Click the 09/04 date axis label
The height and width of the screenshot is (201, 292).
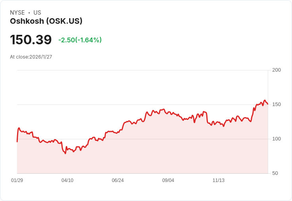click(x=168, y=180)
